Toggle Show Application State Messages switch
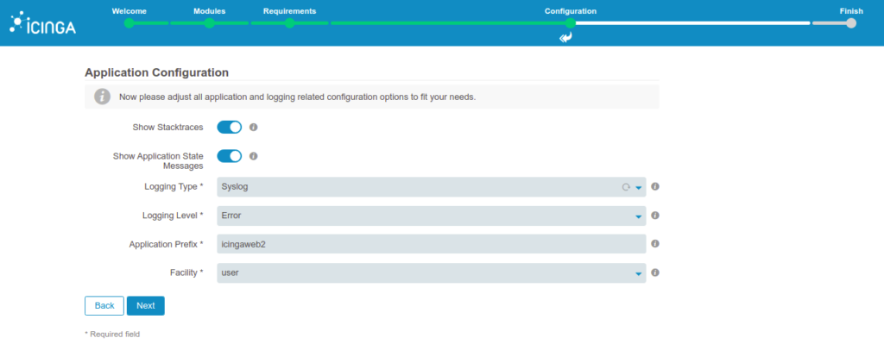884x363 pixels. [230, 156]
